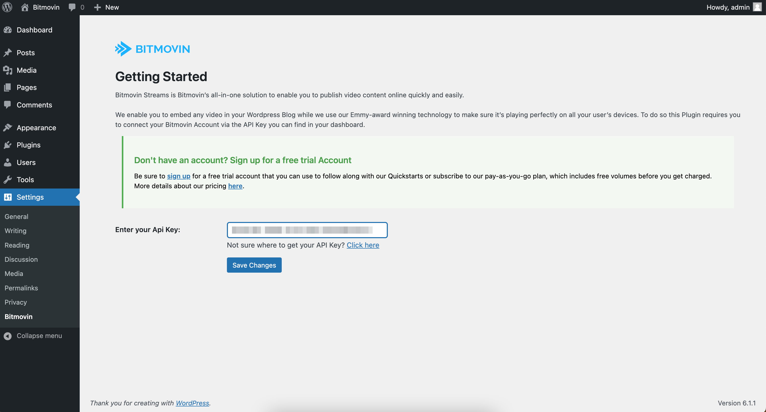Click the Posts pushpin icon
Image resolution: width=766 pixels, height=412 pixels.
[8, 52]
